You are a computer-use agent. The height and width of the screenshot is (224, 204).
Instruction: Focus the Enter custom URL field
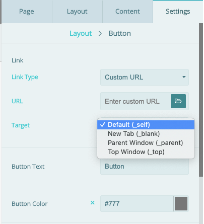tap(135, 101)
